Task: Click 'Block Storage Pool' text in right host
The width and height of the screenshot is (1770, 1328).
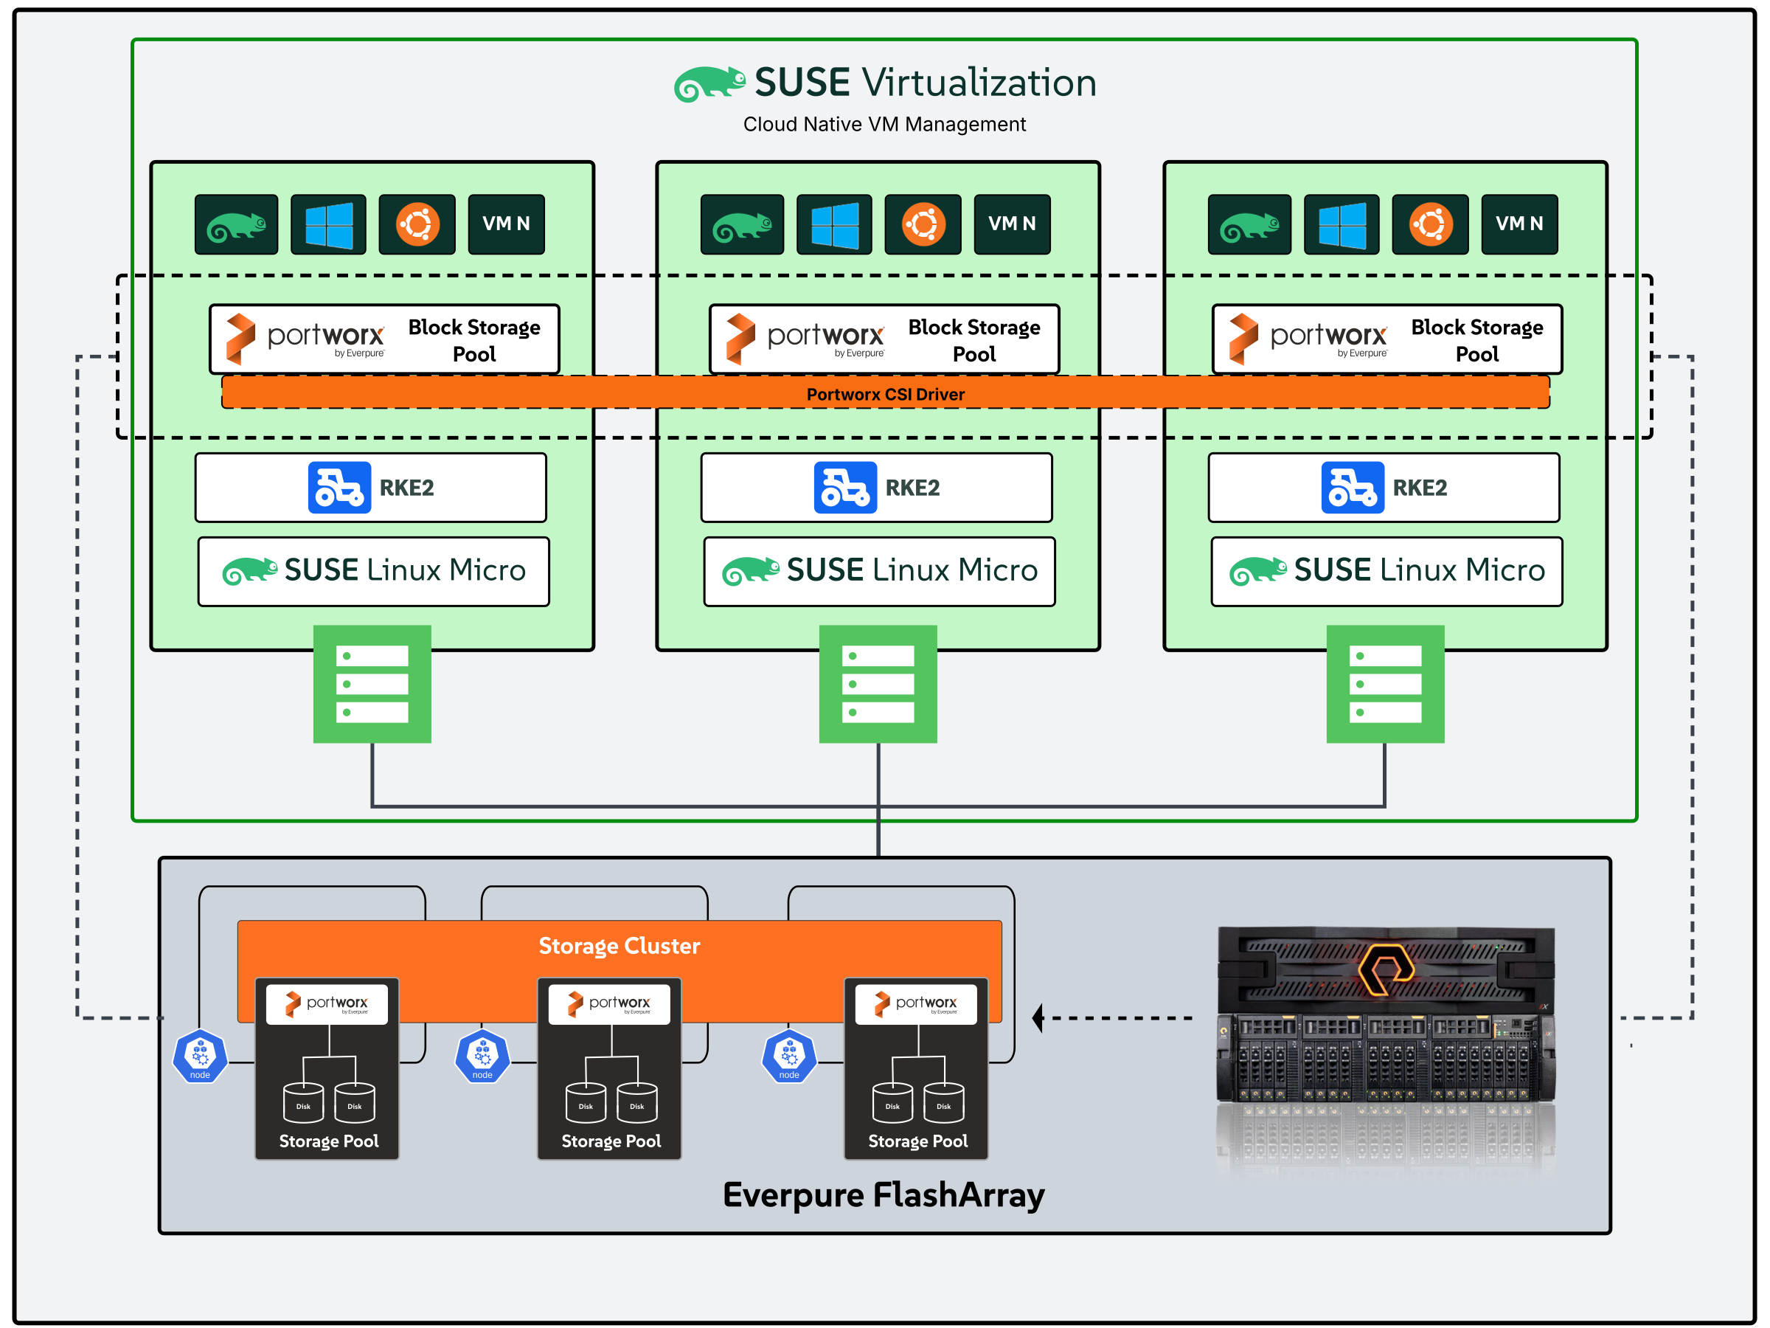Action: tap(1476, 340)
